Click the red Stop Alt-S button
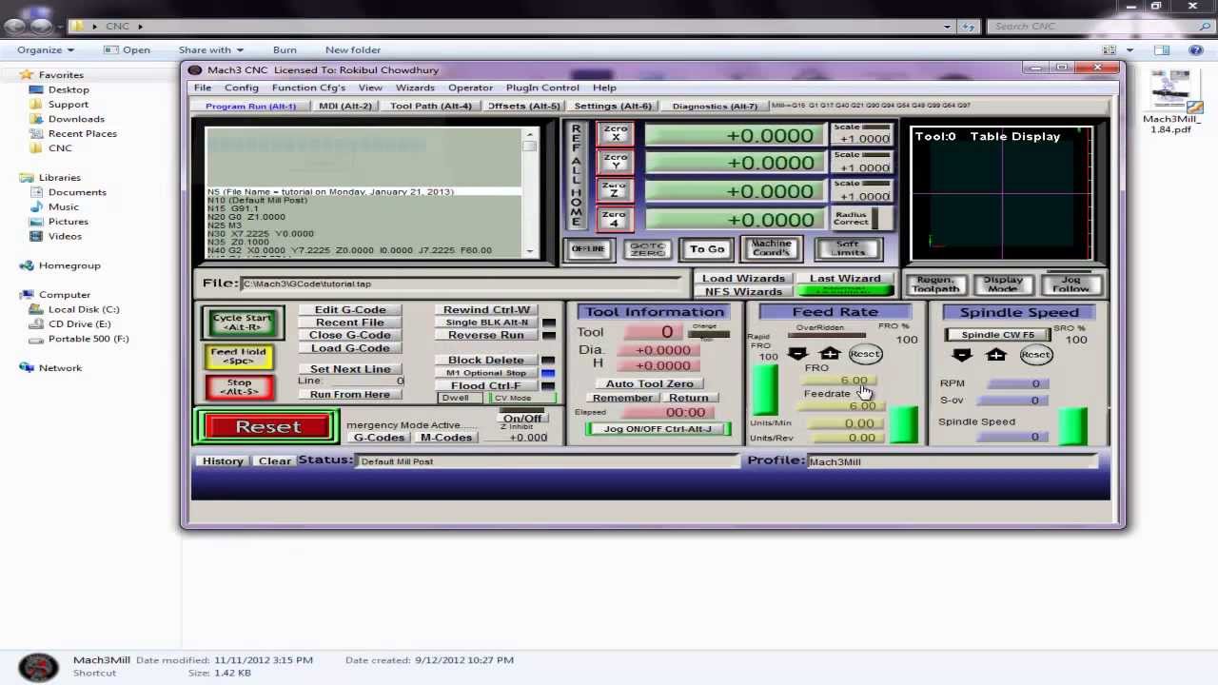Viewport: 1218px width, 685px height. click(x=240, y=387)
